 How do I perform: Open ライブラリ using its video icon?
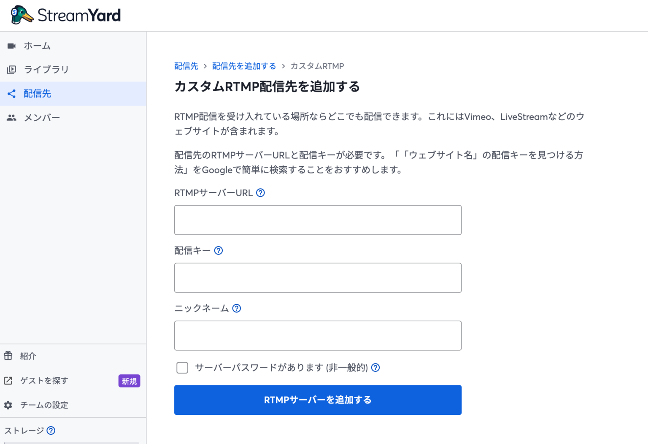(11, 69)
